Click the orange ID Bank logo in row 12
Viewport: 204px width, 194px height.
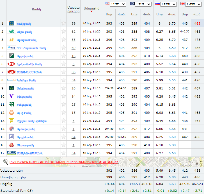click(x=12, y=112)
